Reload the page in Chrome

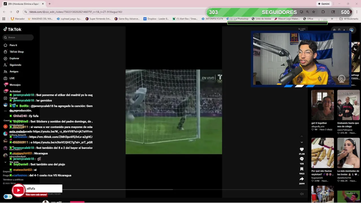click(x=17, y=12)
